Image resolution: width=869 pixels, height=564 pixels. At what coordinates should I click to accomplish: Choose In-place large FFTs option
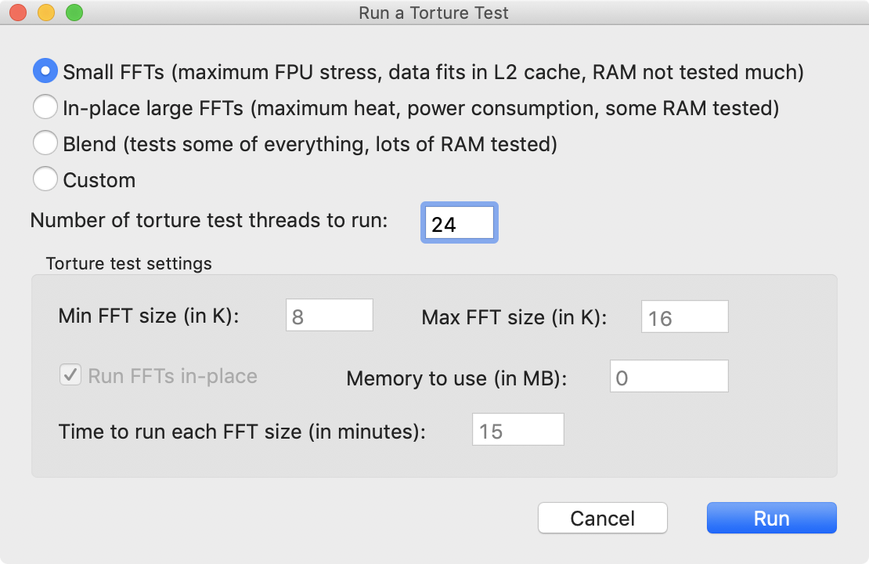pos(45,108)
